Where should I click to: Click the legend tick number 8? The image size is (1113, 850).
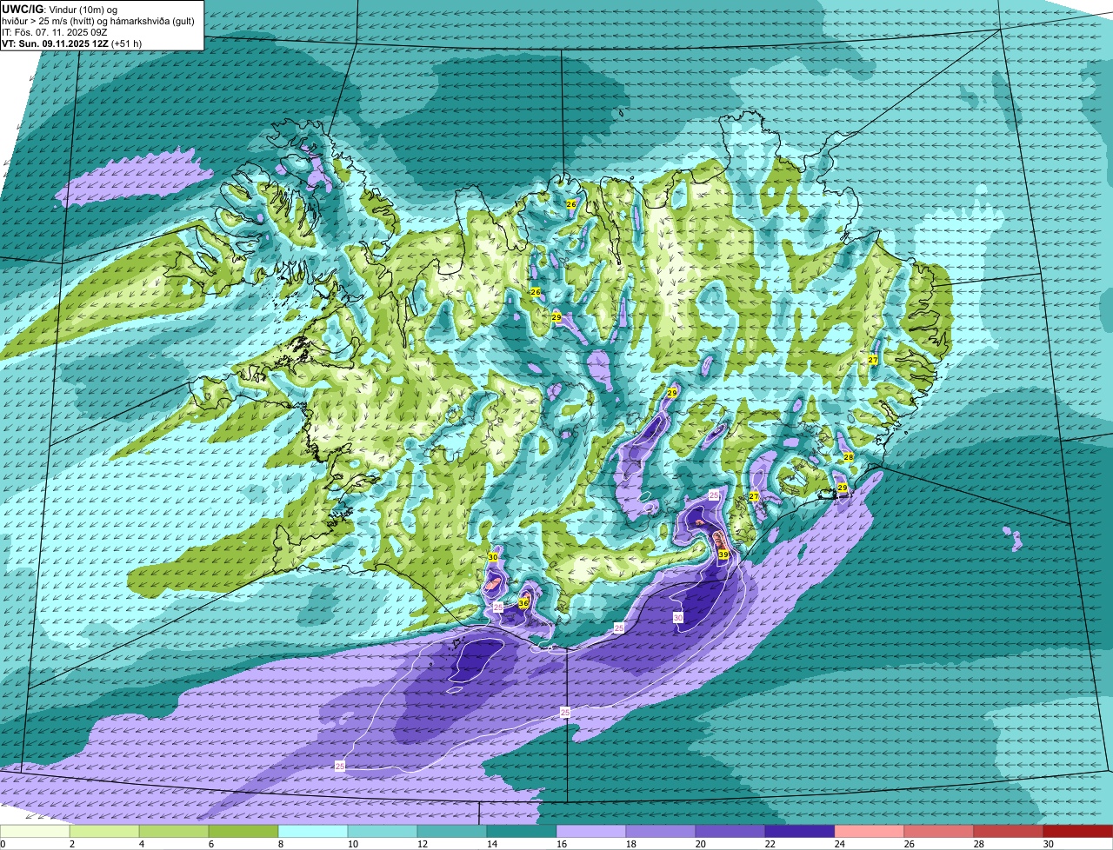pos(281,844)
